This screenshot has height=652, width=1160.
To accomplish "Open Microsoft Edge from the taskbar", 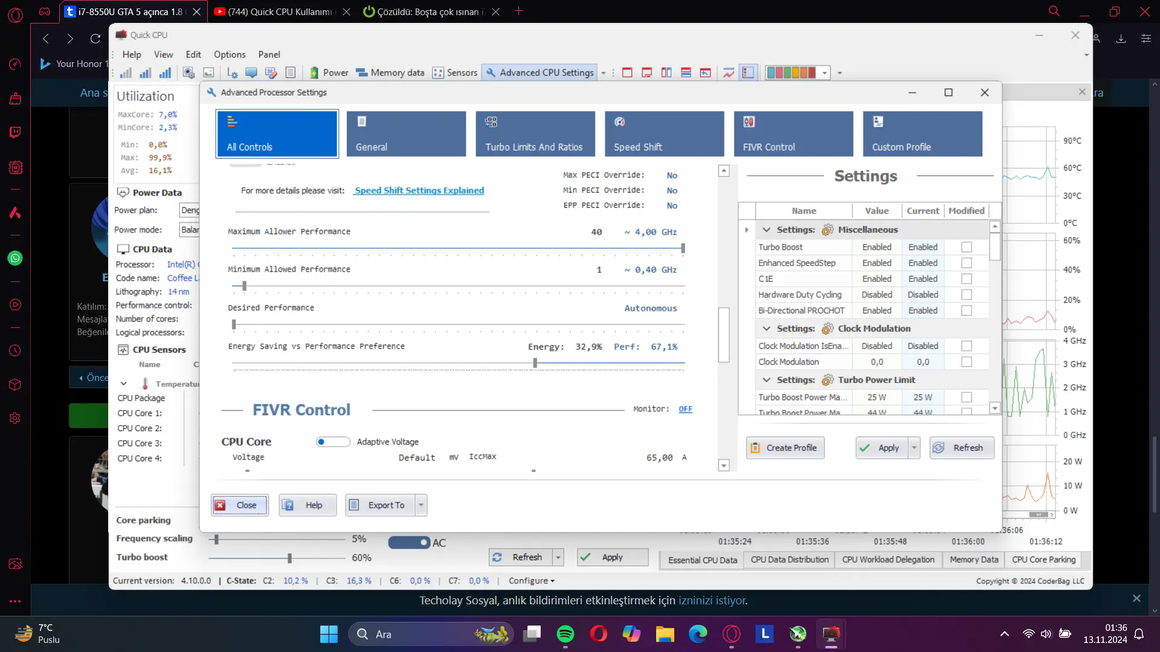I will (x=698, y=634).
